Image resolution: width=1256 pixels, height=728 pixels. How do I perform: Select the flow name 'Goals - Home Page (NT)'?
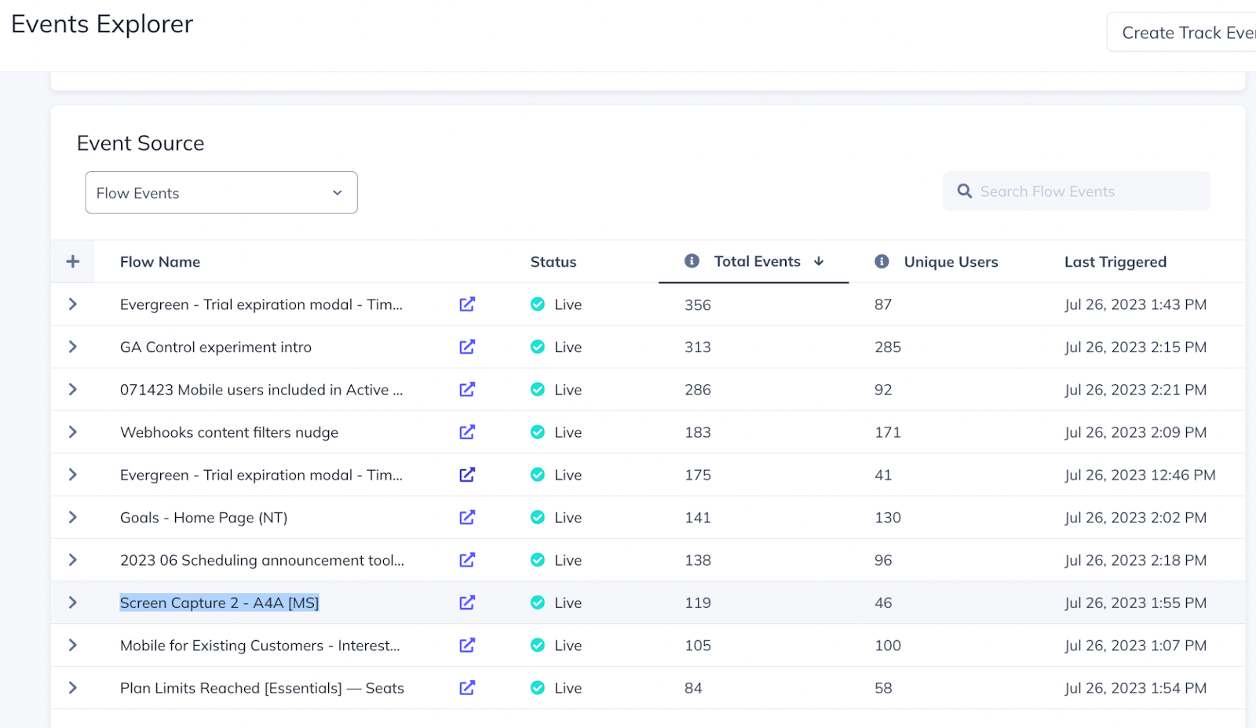(x=204, y=518)
